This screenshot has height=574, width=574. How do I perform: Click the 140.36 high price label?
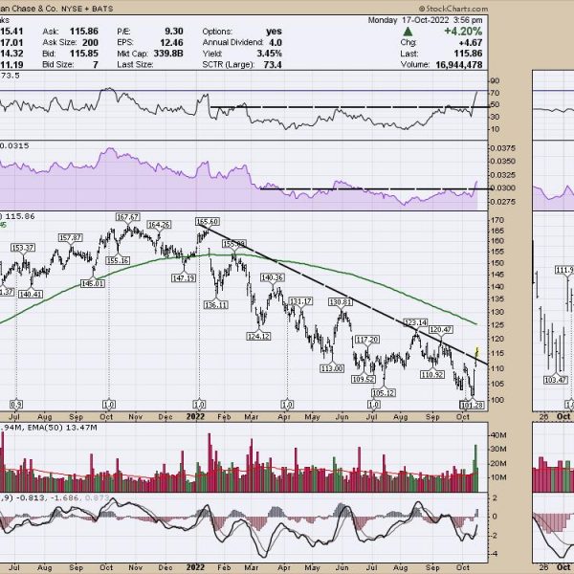coord(272,277)
